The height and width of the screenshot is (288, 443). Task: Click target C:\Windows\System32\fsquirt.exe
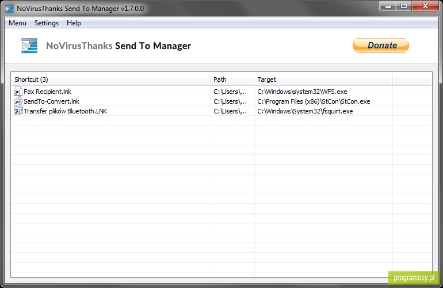pos(305,111)
